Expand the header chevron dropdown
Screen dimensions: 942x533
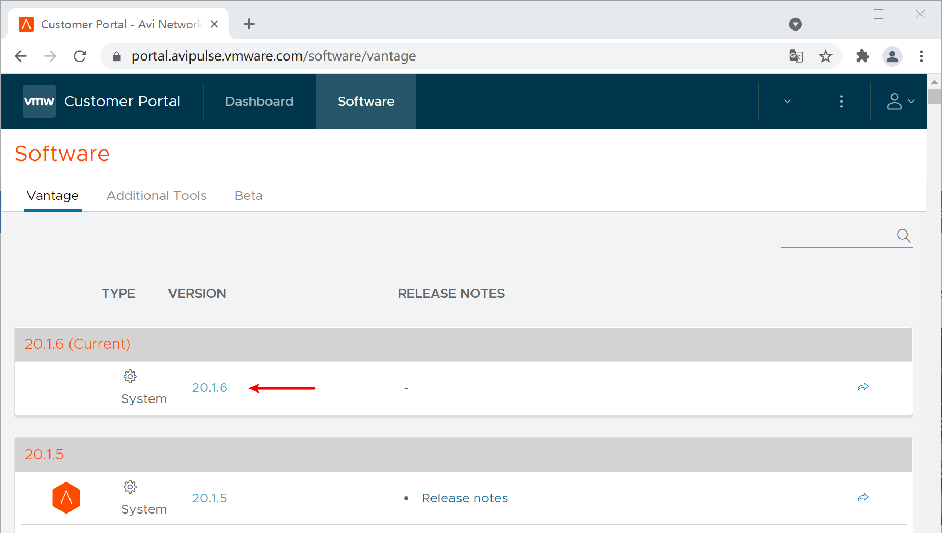pos(787,101)
